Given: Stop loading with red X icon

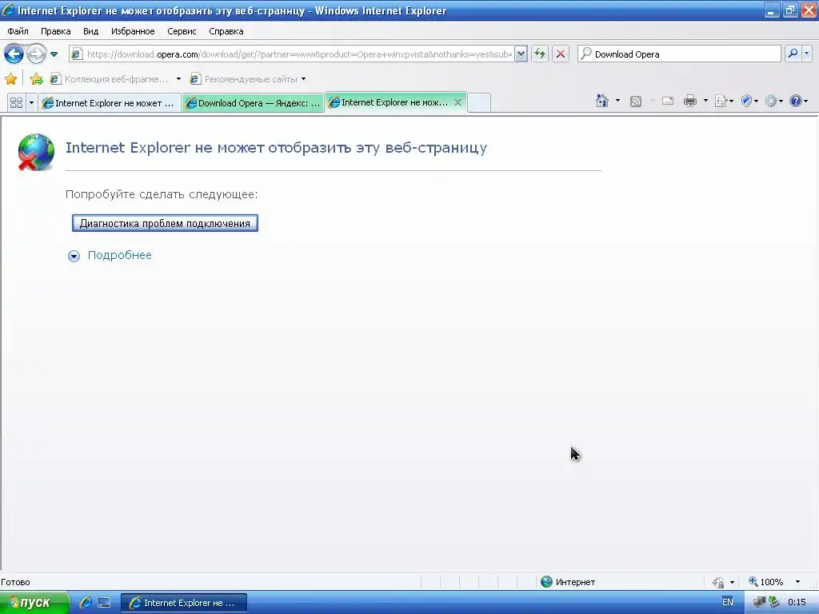Looking at the screenshot, I should pyautogui.click(x=561, y=54).
